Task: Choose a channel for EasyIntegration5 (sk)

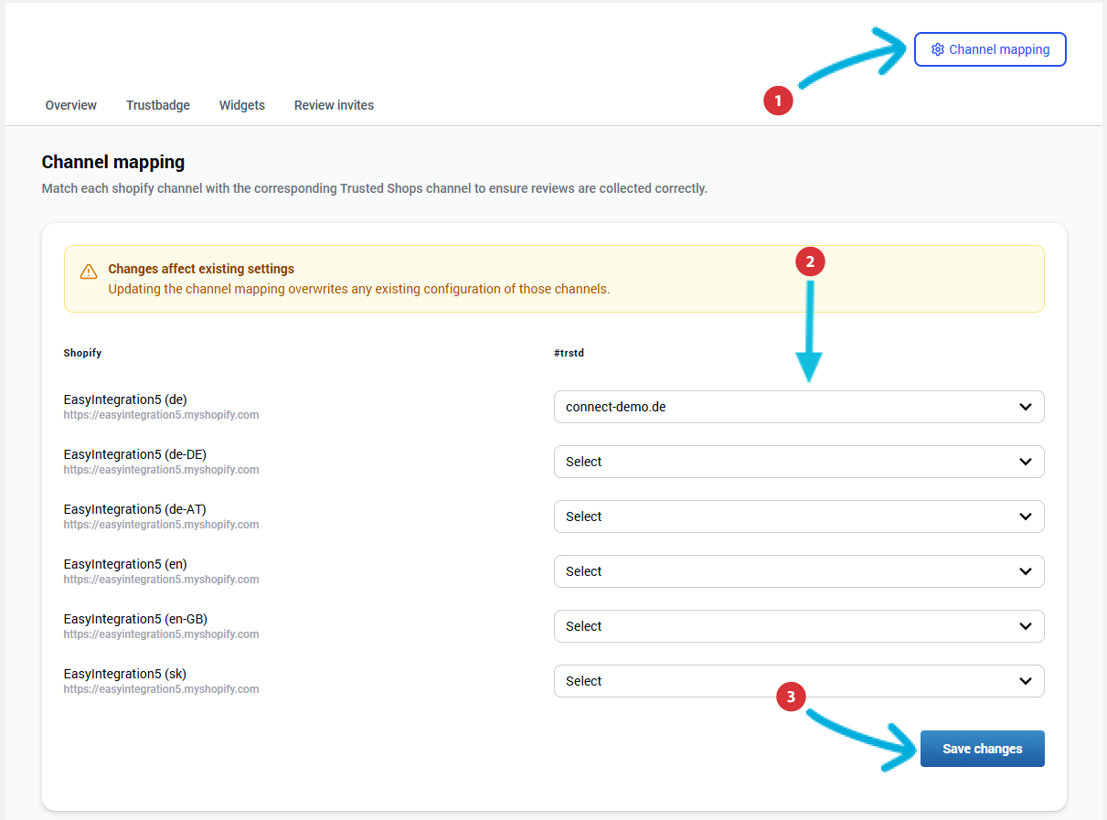Action: 798,681
